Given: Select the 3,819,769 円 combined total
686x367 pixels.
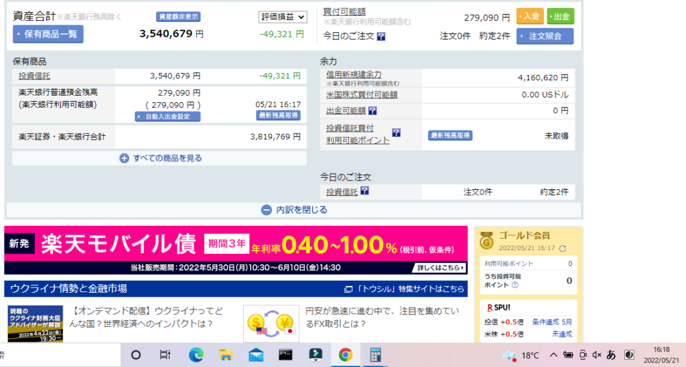Looking at the screenshot, I should pos(275,136).
